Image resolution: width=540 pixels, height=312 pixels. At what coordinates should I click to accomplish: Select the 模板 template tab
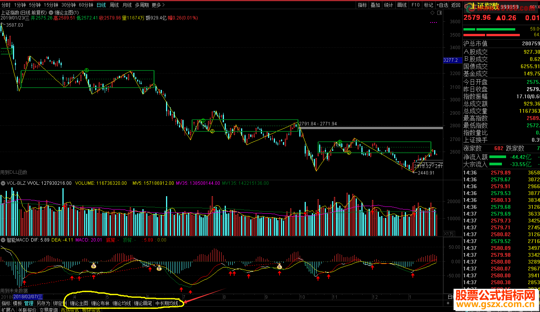pyautogui.click(x=18, y=304)
